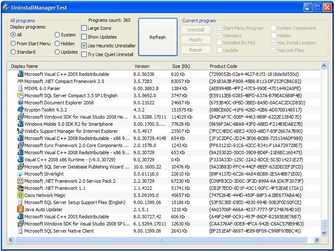Viewport: 335px width, 251px height.
Task: Click the Microsoft .NET Framework 1.1 icon
Action: [20, 188]
